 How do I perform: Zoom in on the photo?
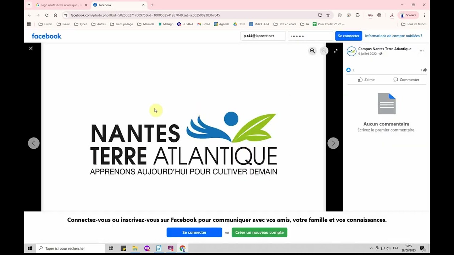(x=312, y=51)
